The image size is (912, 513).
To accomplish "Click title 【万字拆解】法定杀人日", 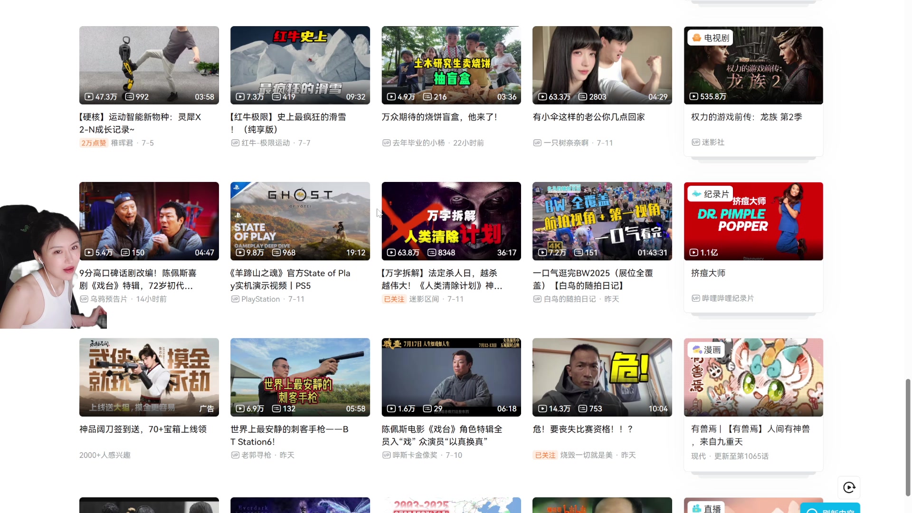I will [x=442, y=279].
